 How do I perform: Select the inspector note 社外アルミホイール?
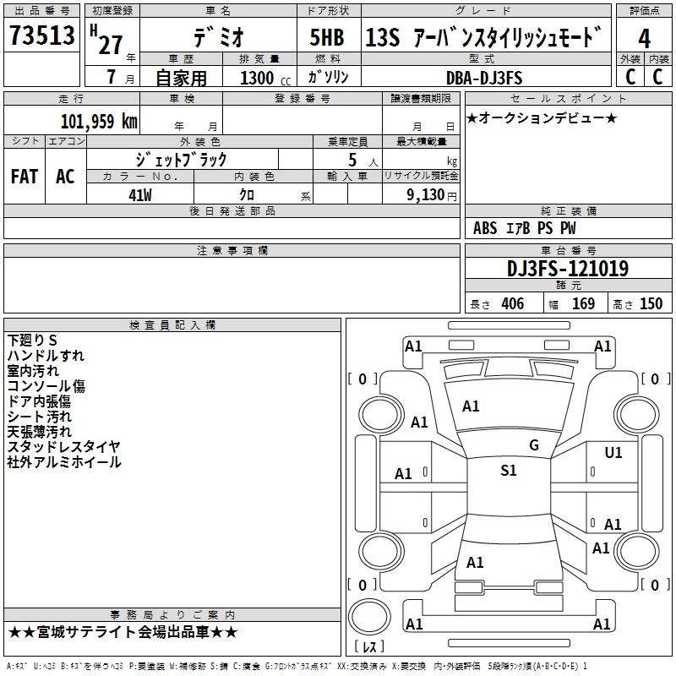(64, 462)
